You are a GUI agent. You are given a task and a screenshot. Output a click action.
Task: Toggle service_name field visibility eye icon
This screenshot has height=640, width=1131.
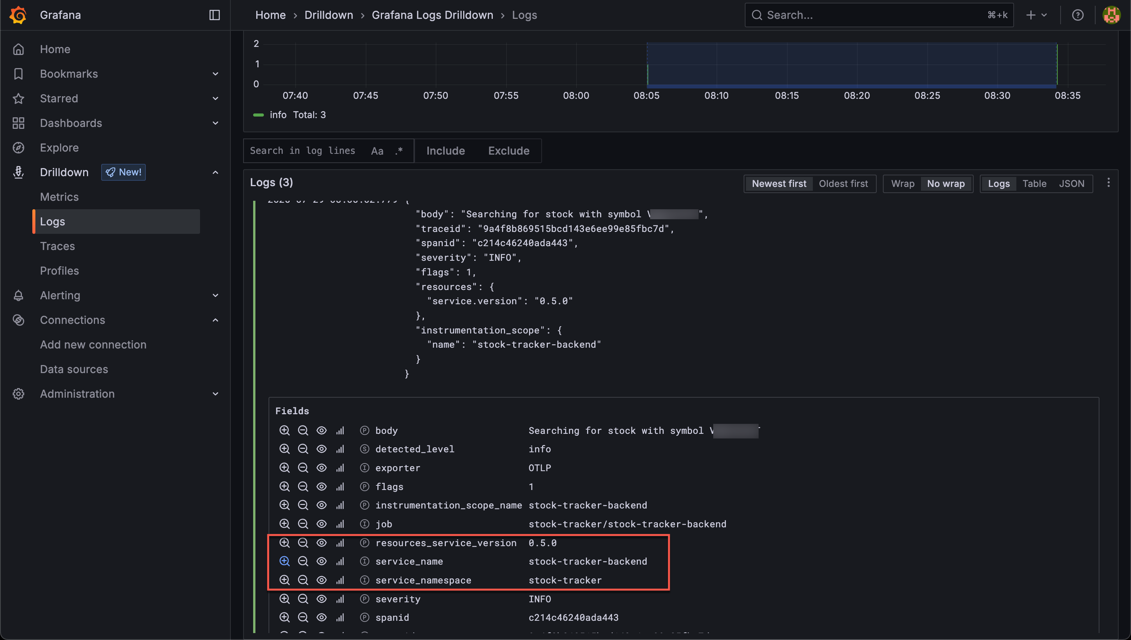[321, 561]
